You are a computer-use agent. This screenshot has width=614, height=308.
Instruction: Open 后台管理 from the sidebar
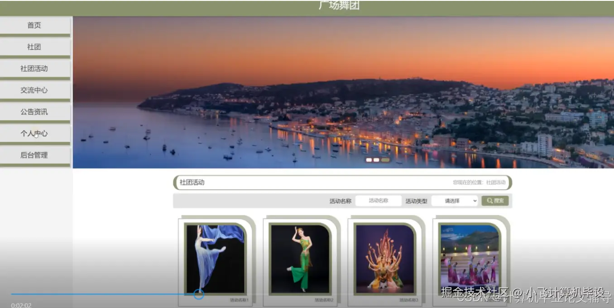(34, 155)
